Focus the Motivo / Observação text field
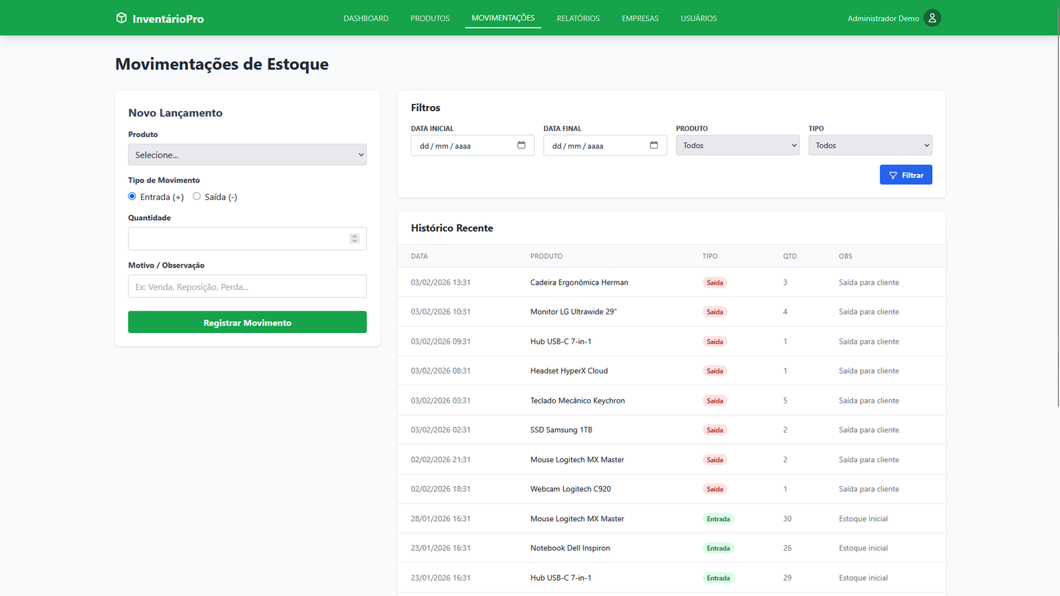 click(247, 287)
